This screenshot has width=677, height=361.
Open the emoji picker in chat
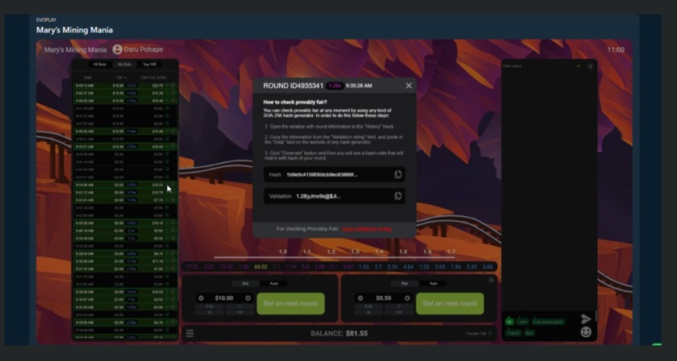pyautogui.click(x=586, y=332)
